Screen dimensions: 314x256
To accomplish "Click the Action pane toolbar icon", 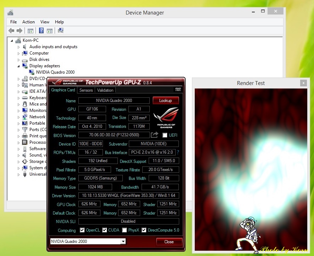I will tap(50, 31).
